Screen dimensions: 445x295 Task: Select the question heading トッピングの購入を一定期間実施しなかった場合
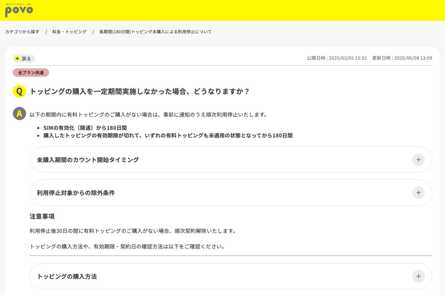click(x=139, y=91)
